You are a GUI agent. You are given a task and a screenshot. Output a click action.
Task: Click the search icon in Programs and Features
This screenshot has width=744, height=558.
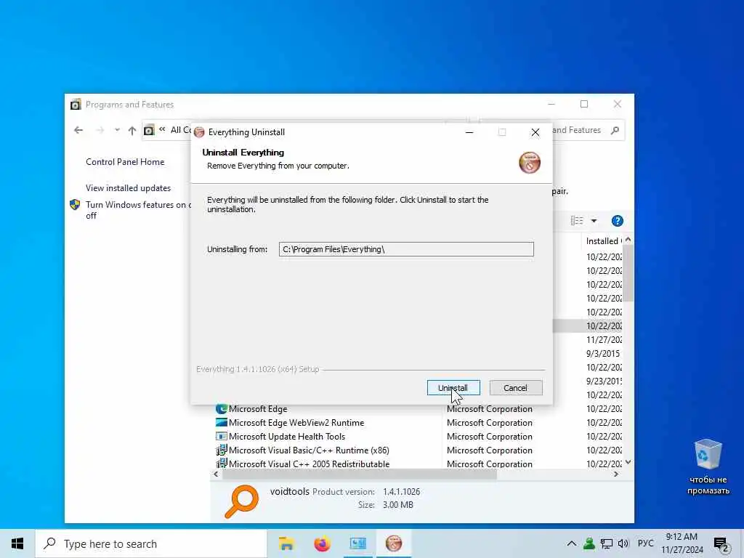tap(615, 130)
